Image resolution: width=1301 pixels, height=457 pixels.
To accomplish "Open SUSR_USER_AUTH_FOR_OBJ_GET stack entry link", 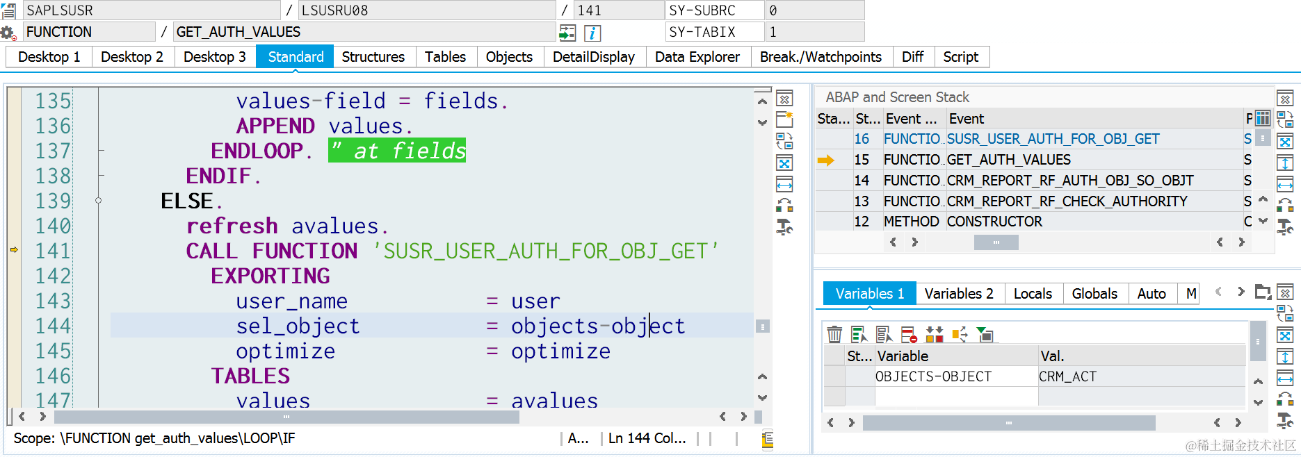I will click(x=1053, y=139).
